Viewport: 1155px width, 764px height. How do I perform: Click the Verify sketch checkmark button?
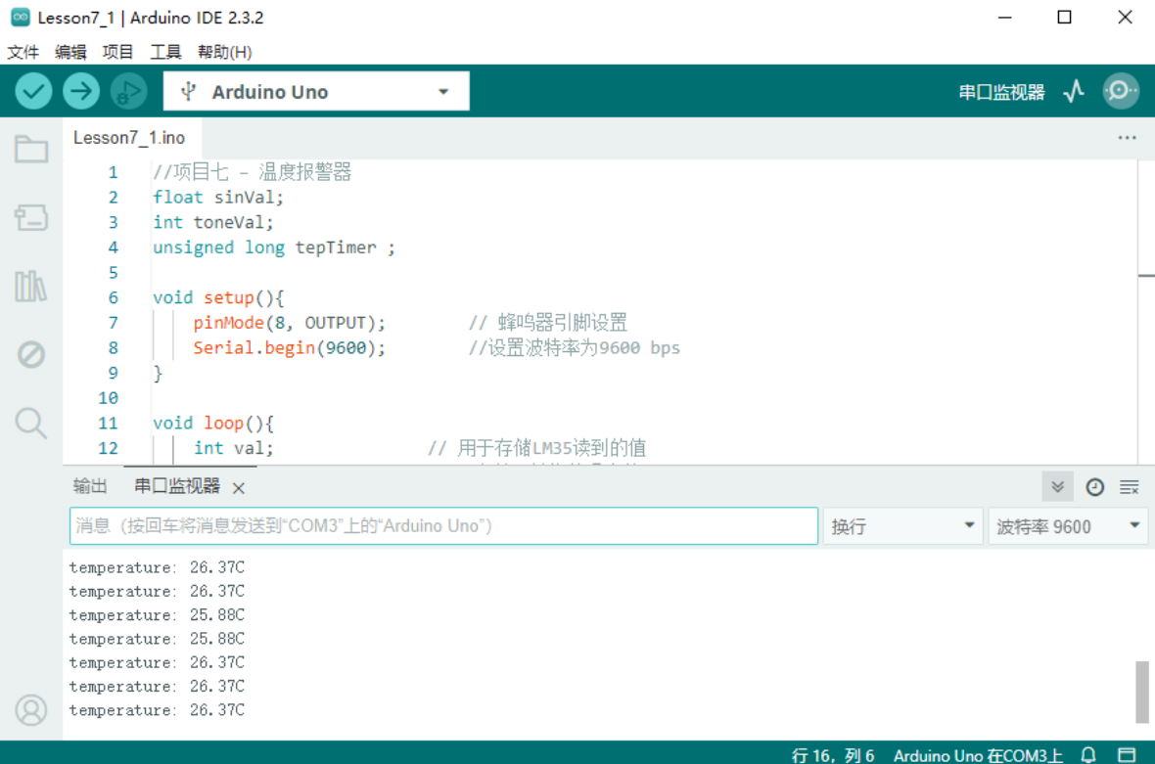click(x=33, y=91)
